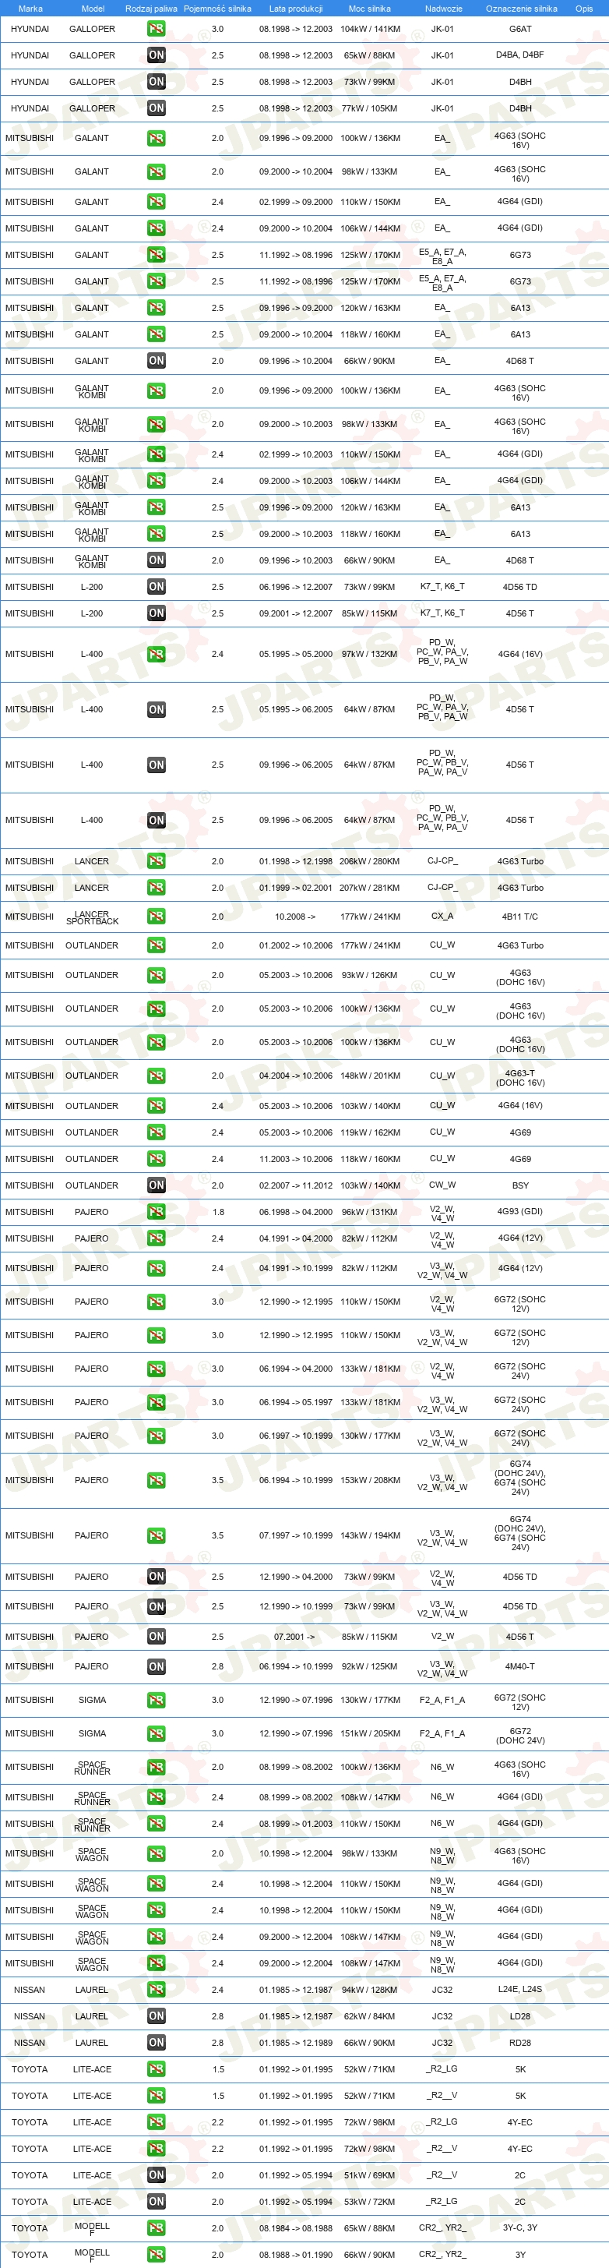Select the 'L24E, L24S' engine code cell
This screenshot has width=609, height=2268.
tap(520, 1990)
